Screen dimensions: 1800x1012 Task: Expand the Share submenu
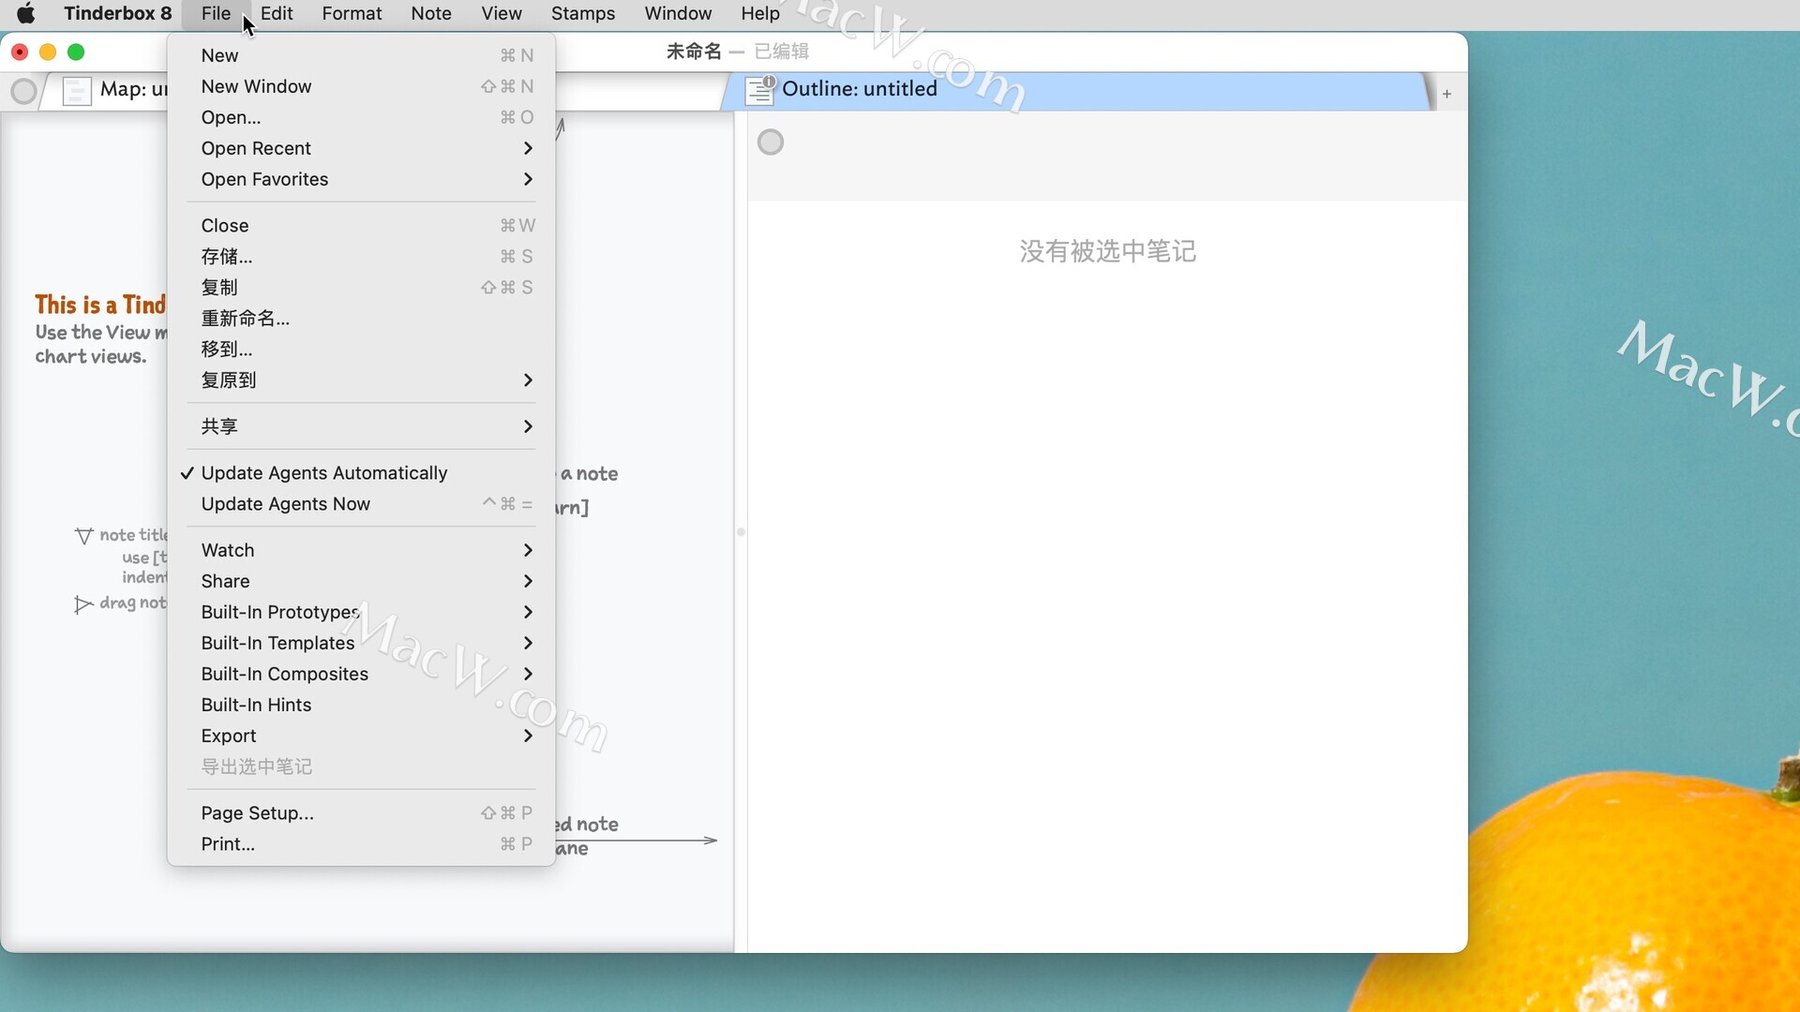(361, 581)
